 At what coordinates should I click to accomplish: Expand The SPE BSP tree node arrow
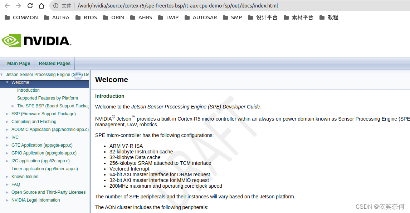[13, 106]
